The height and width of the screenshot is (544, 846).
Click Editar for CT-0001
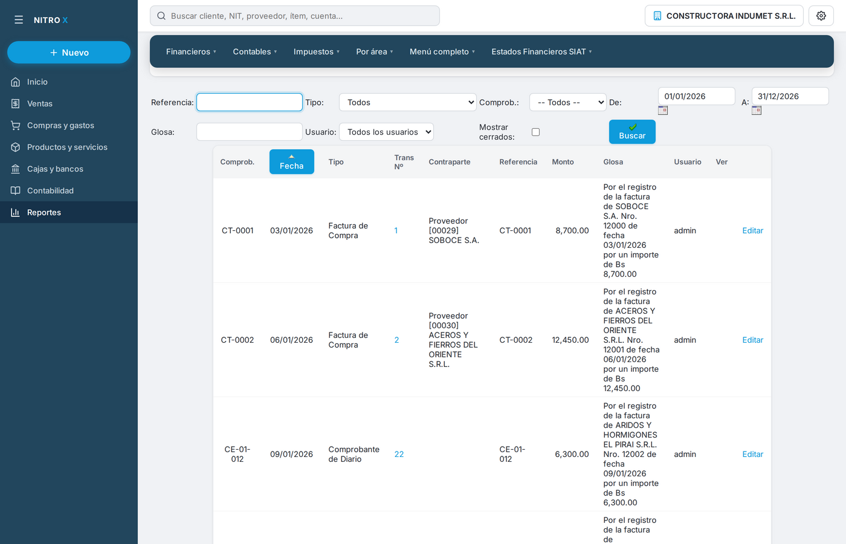752,230
